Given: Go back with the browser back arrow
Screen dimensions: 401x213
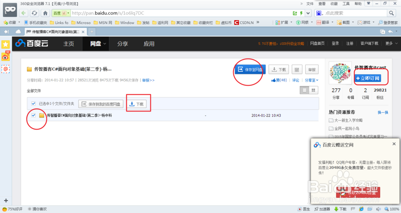Looking at the screenshot, I should point(24,13).
